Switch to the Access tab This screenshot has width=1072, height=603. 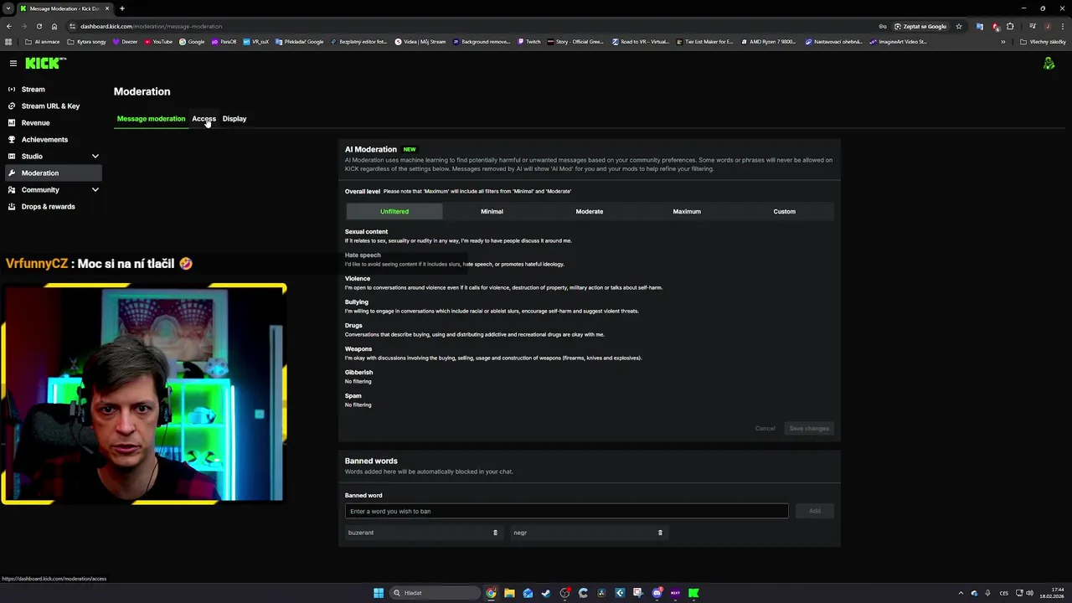click(x=204, y=119)
